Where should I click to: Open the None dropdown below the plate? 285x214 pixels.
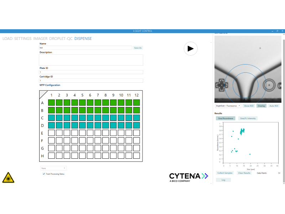(x=53, y=168)
